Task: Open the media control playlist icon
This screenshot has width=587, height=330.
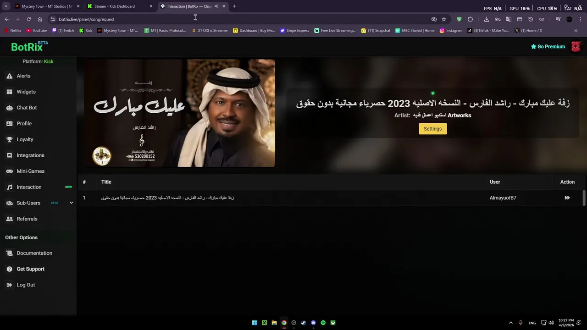Action: tap(558, 19)
